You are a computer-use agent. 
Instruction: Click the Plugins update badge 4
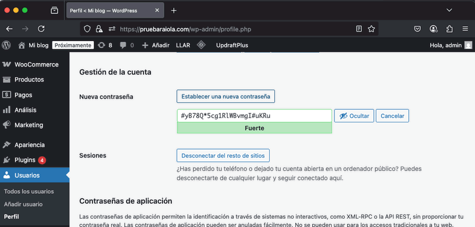pos(42,160)
